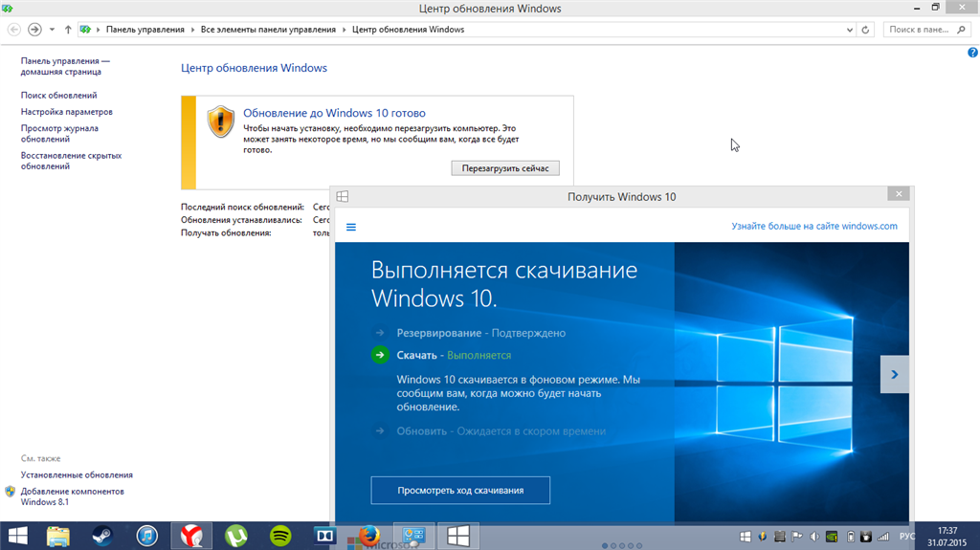
Task: Expand chevron after Все элементы панели управления
Action: [344, 30]
